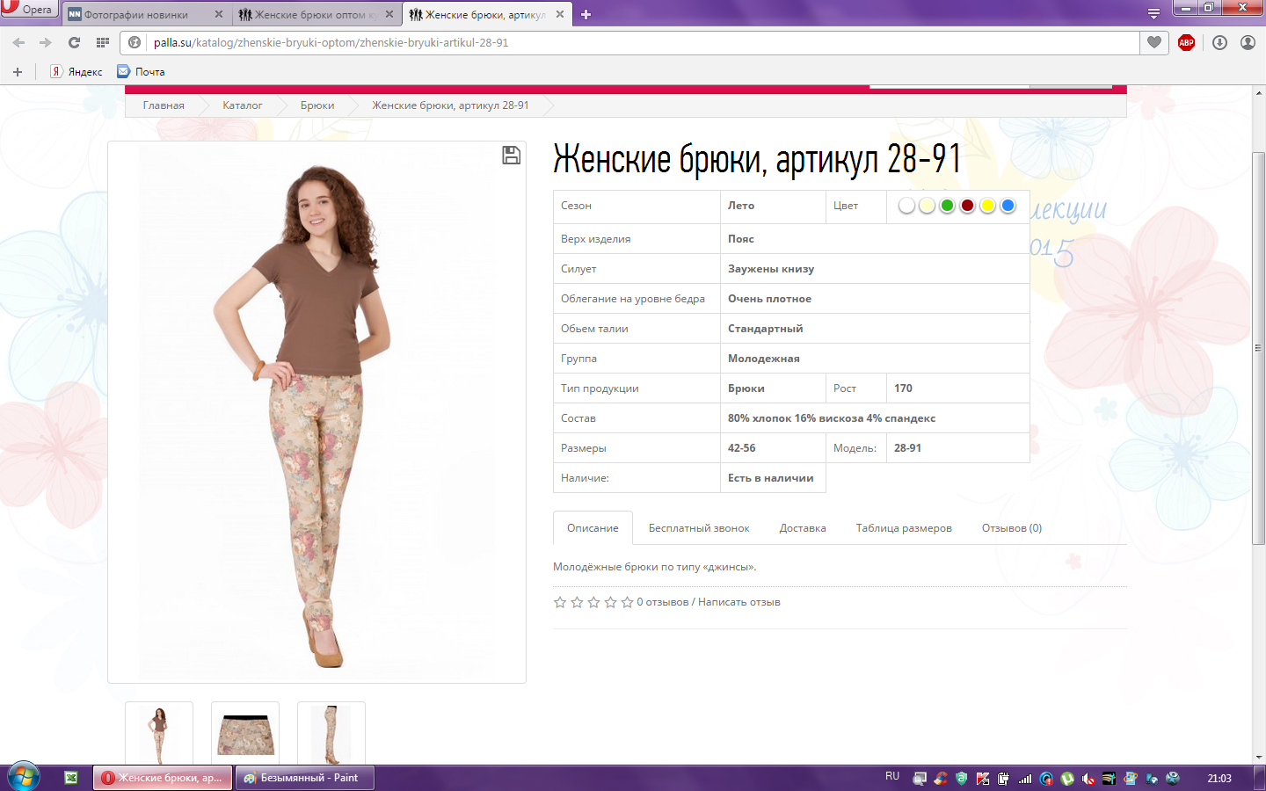
Task: Choose the blue color swatch
Action: tap(1008, 206)
